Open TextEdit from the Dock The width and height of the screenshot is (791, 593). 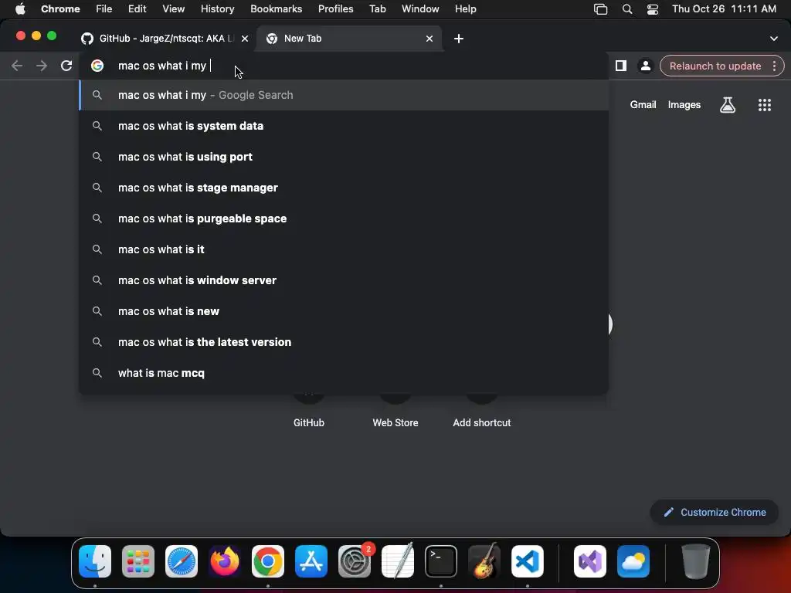pos(398,561)
